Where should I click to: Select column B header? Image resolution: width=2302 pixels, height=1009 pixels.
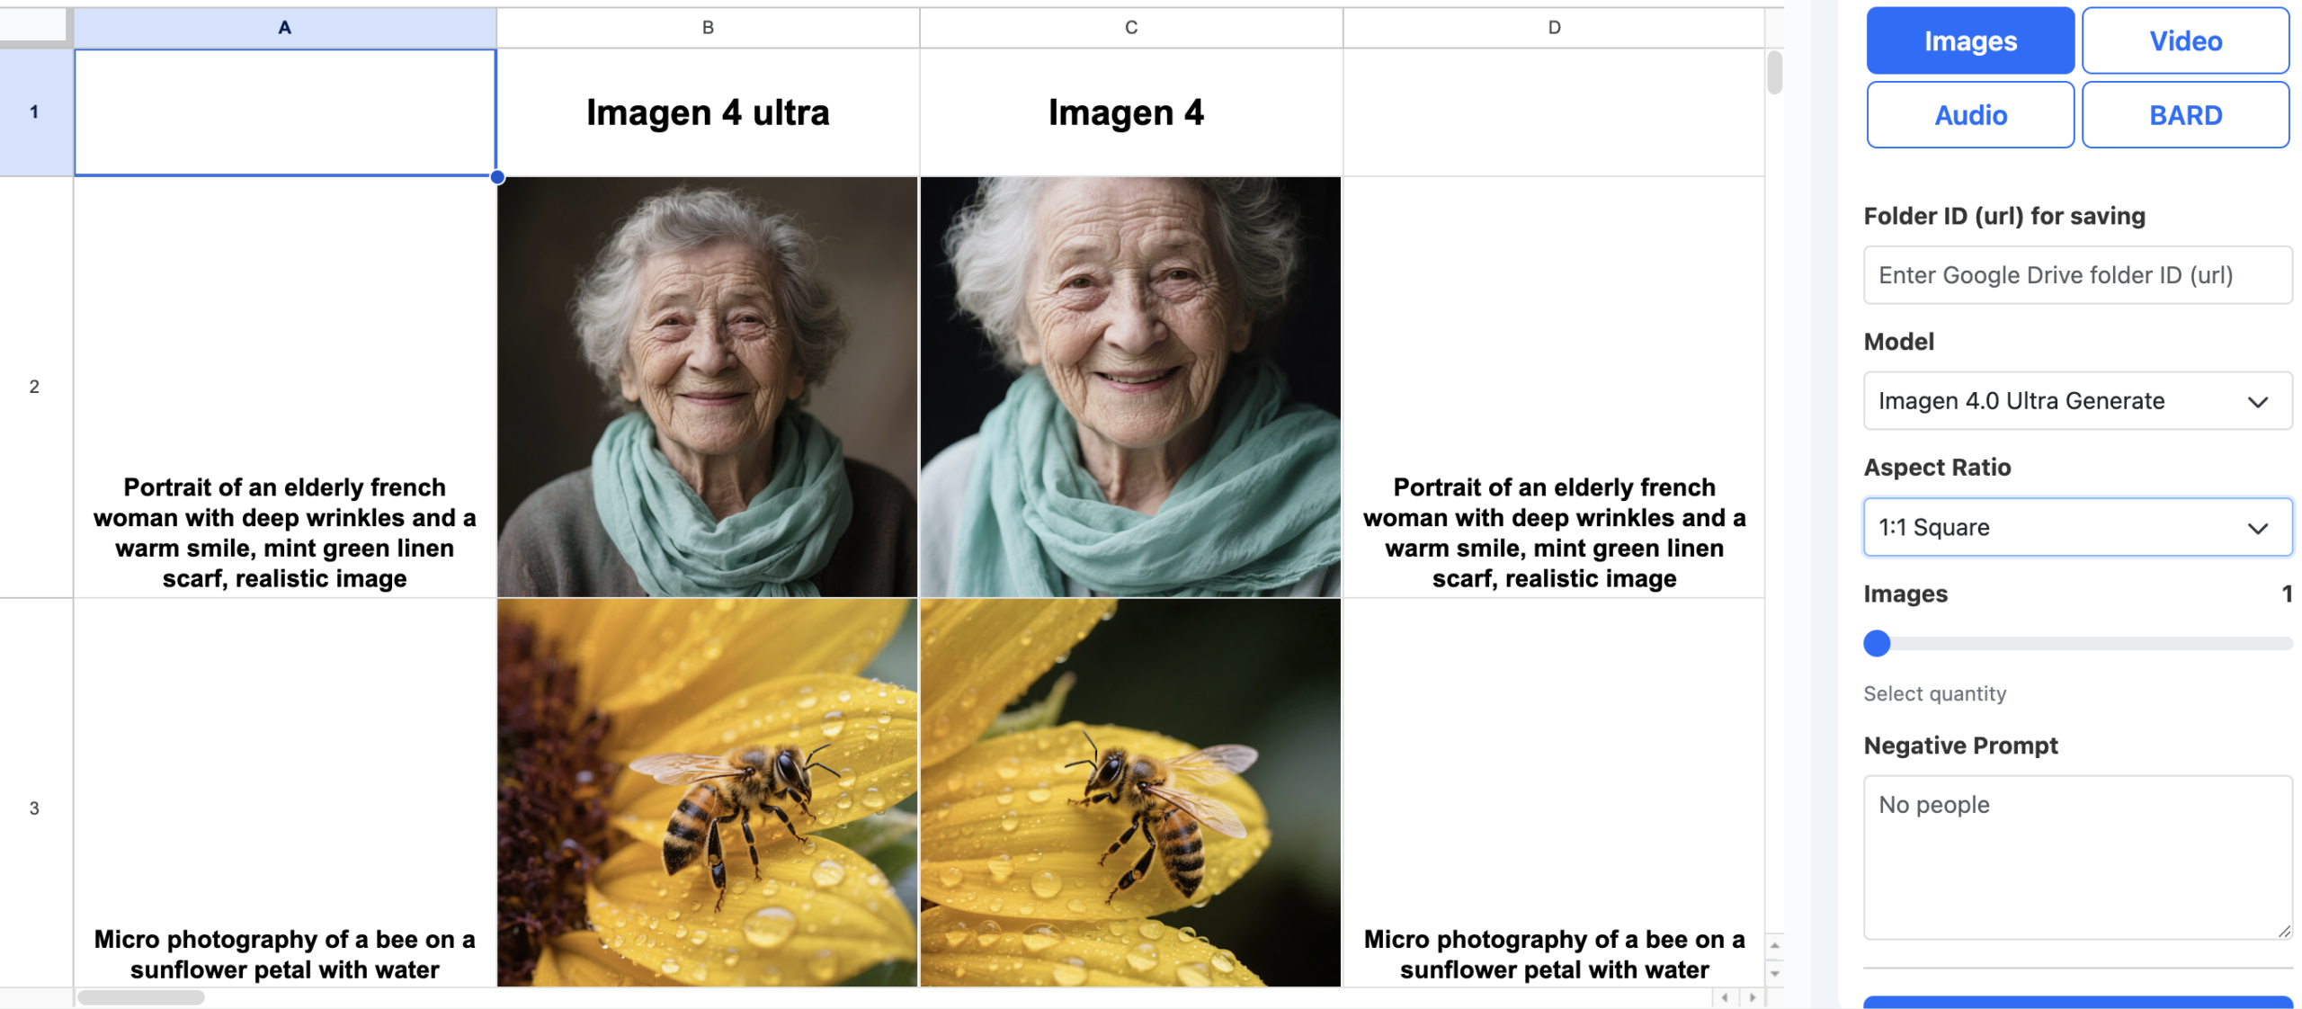708,28
